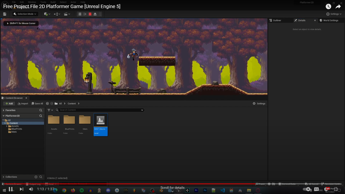Open the File menu
The width and height of the screenshot is (345, 194).
[x=14, y=2]
